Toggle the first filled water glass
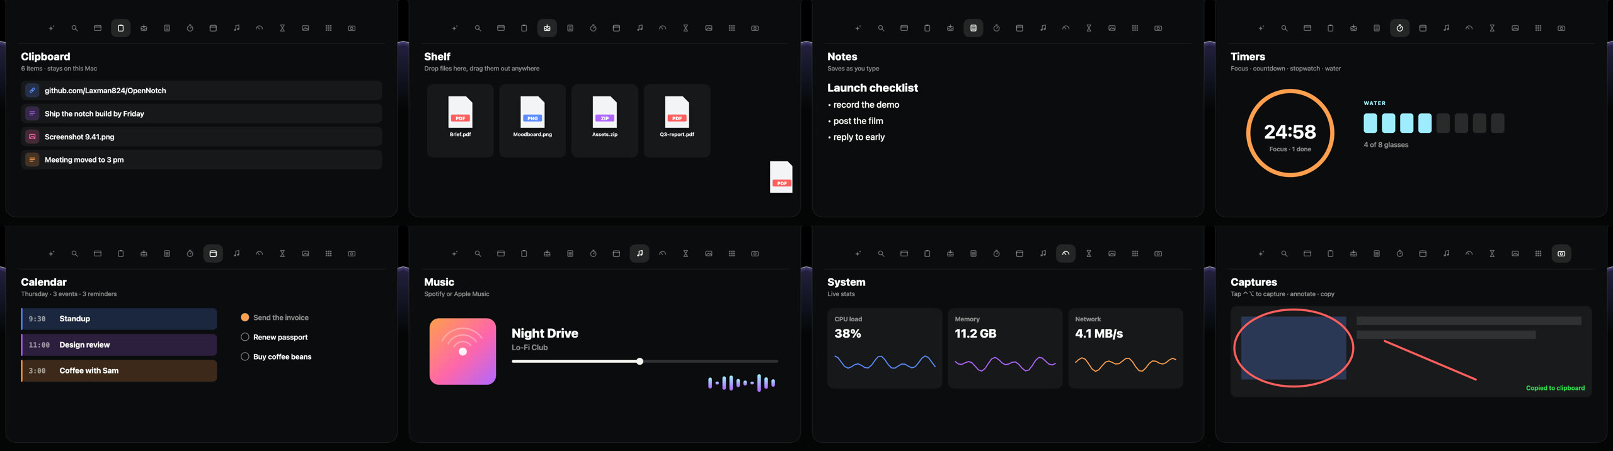 [1370, 123]
